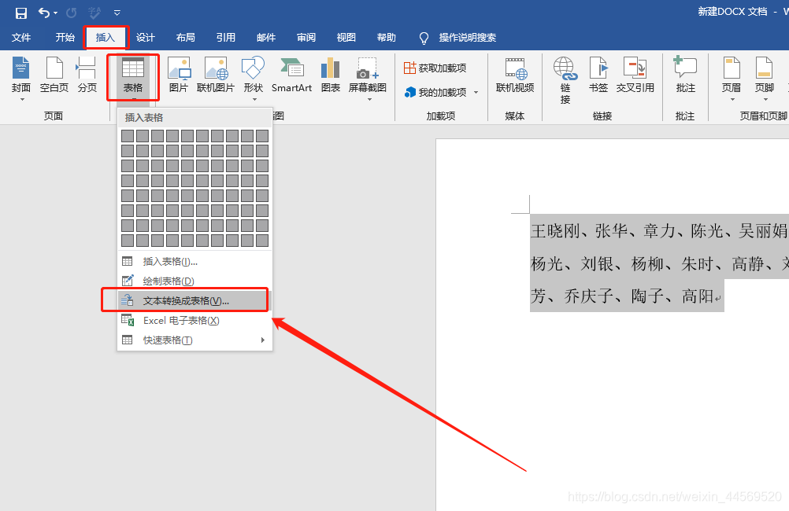Insert a picture via 图片
This screenshot has width=789, height=511.
(x=179, y=75)
